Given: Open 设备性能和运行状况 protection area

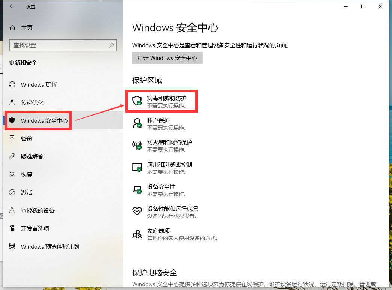Looking at the screenshot, I should coord(165,212).
